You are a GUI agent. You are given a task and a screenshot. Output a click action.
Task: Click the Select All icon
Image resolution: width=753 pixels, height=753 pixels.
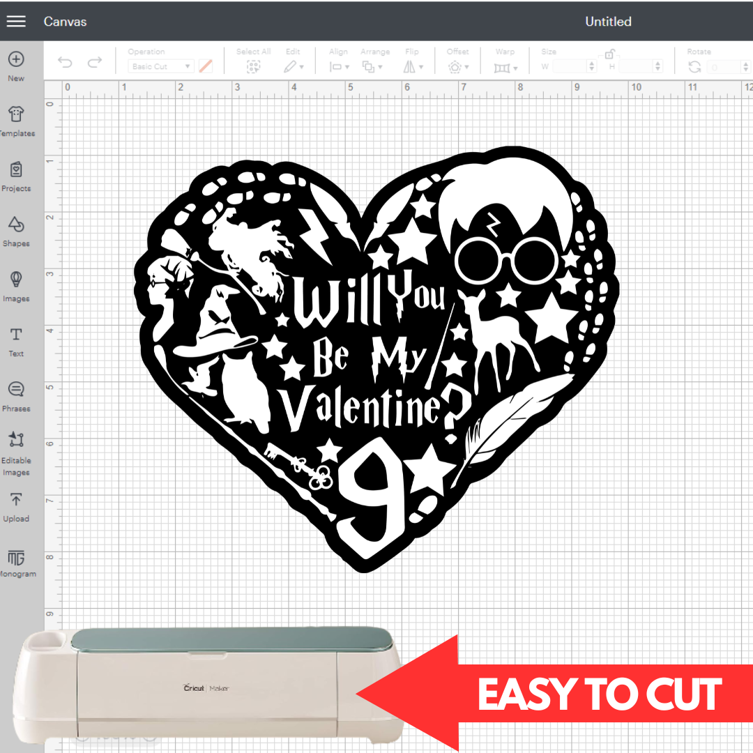click(x=253, y=67)
